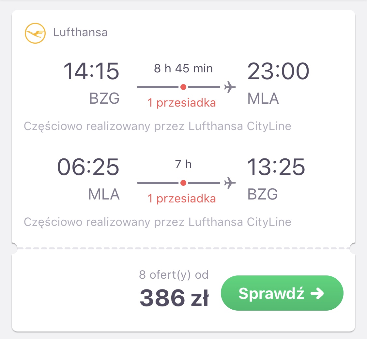Click the 13:25 return arrival time

[276, 167]
